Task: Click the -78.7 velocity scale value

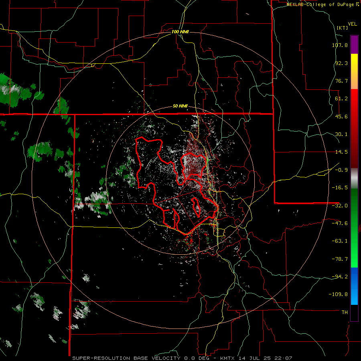Action: click(x=340, y=259)
